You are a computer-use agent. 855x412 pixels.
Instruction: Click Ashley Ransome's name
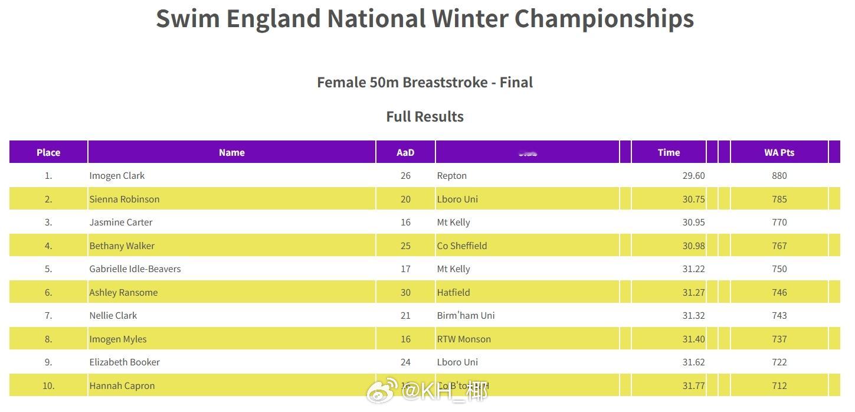[123, 293]
